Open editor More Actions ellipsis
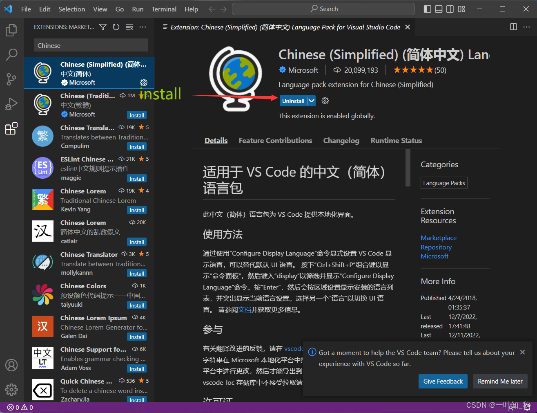 pos(526,27)
